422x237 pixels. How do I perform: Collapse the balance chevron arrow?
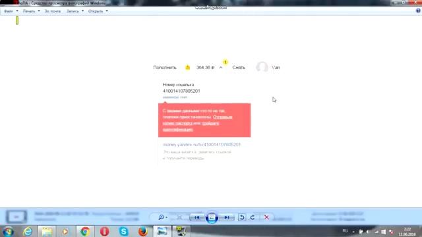[221, 67]
